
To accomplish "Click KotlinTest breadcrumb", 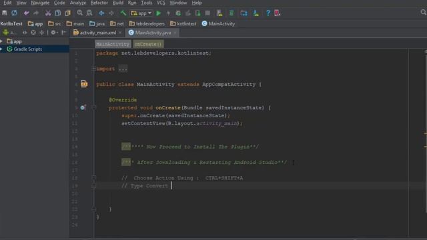I will 11,24.
